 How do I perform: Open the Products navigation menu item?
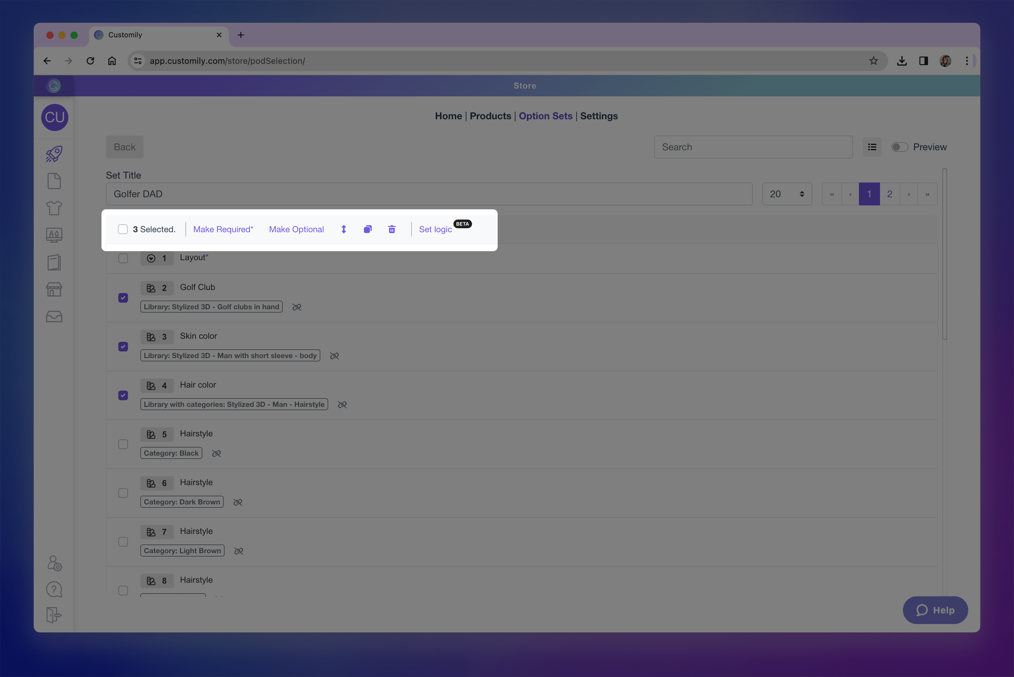(490, 116)
